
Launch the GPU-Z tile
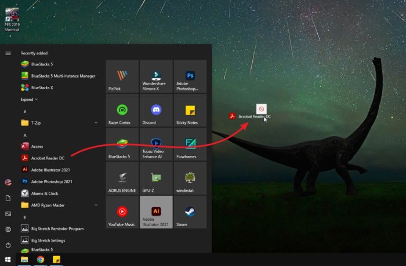point(156,178)
